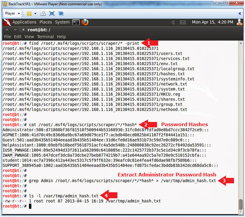Screen dimensions: 245x217
Task: Click the IUSR_PWNAGE:1004 hash line
Action: (x=104, y=150)
